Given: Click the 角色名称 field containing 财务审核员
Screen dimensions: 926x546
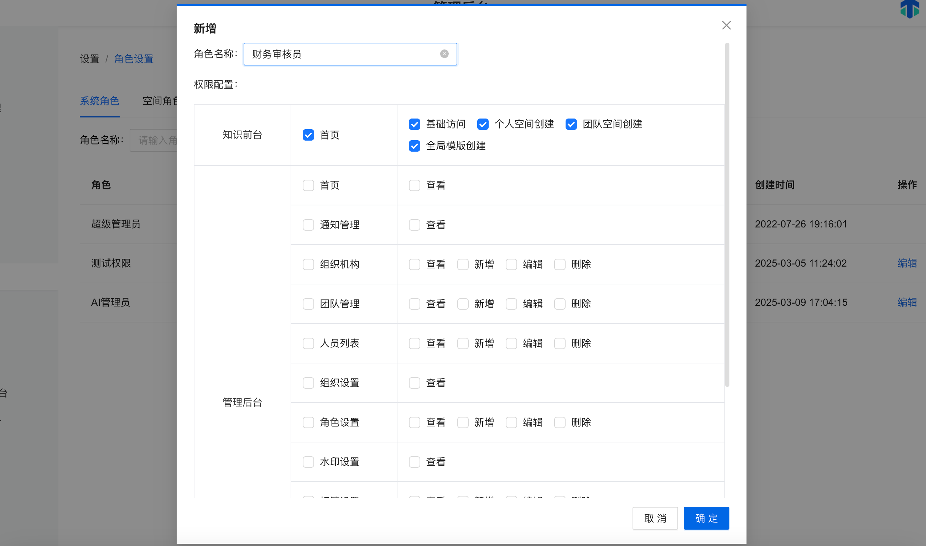Looking at the screenshot, I should pos(350,54).
